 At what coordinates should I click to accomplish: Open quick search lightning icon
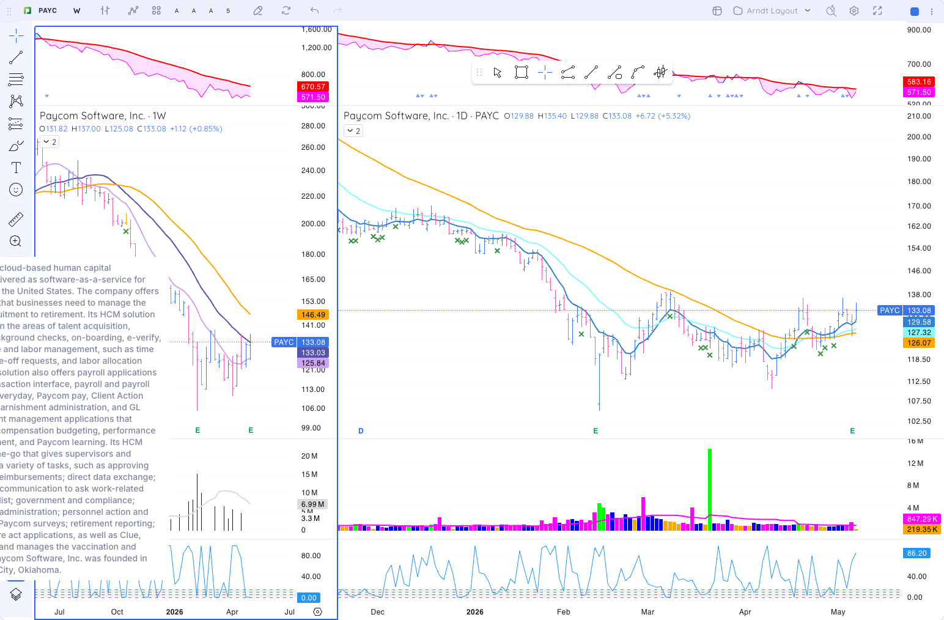831,10
